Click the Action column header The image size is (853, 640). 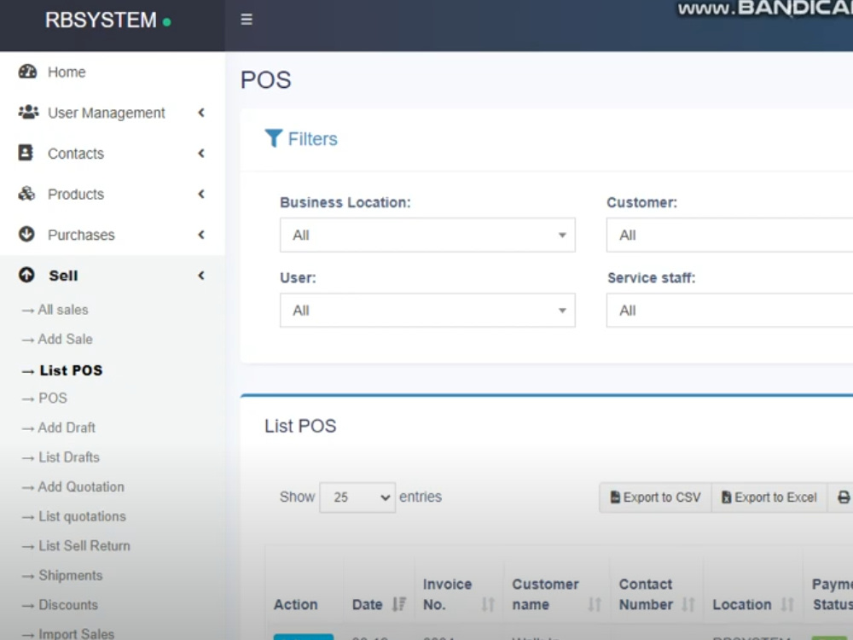[x=295, y=604]
